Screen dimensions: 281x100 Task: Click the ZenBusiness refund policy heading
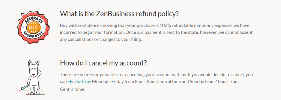(x=119, y=14)
